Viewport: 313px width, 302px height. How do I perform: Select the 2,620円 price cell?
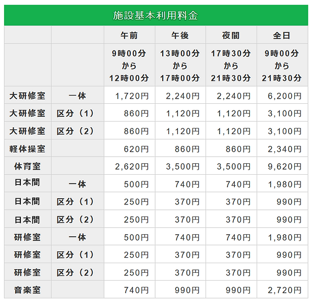click(130, 166)
